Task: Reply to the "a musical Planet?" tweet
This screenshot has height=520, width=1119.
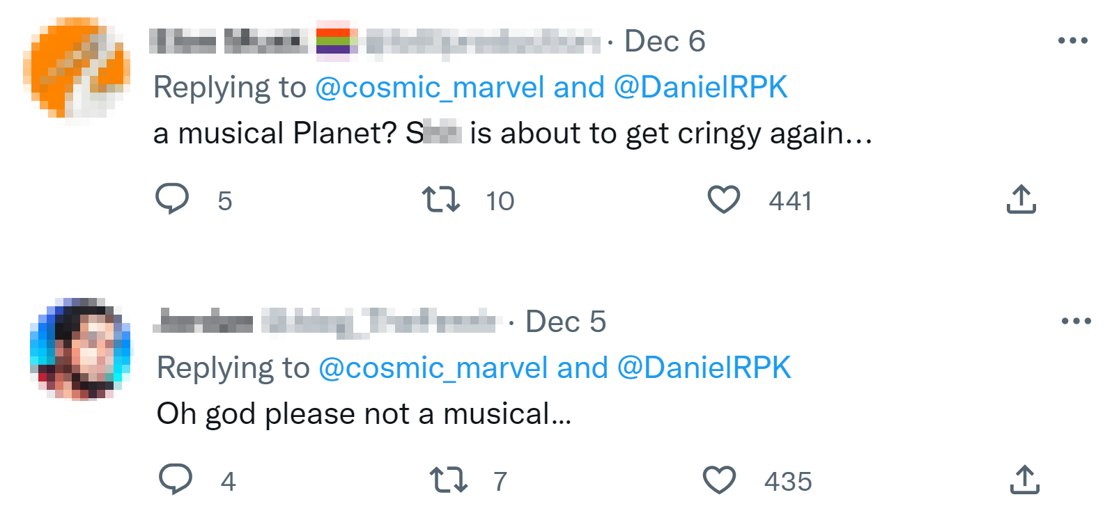Action: [172, 199]
